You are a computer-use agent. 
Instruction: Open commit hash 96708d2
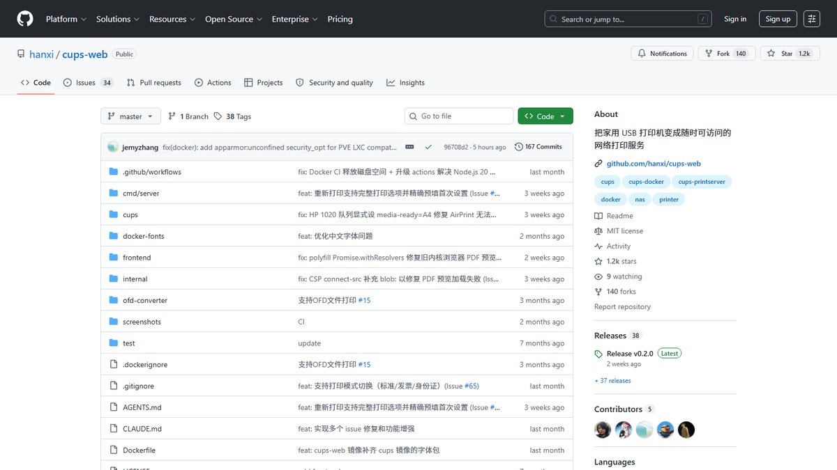click(455, 147)
